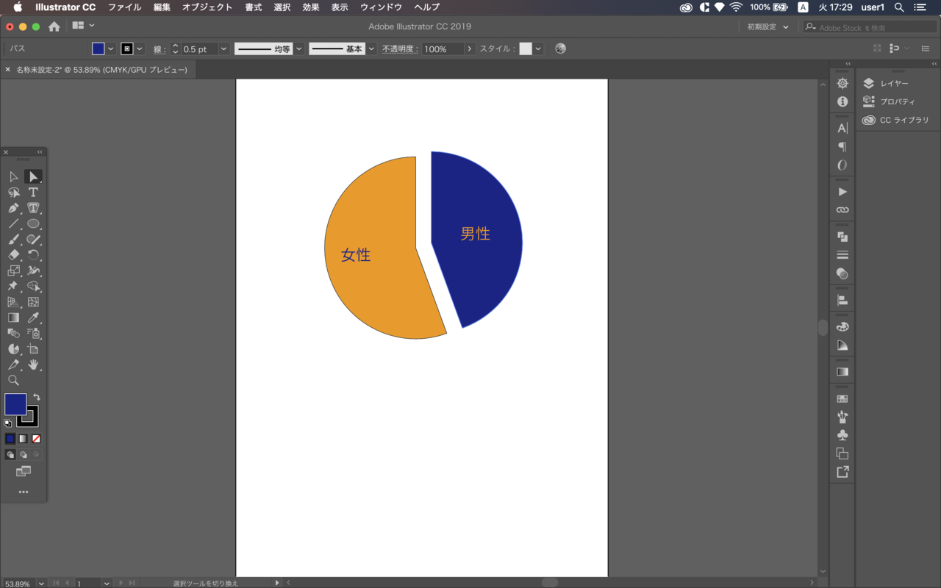Click the blue fill swatch in toolbox
This screenshot has width=941, height=588.
[x=15, y=404]
